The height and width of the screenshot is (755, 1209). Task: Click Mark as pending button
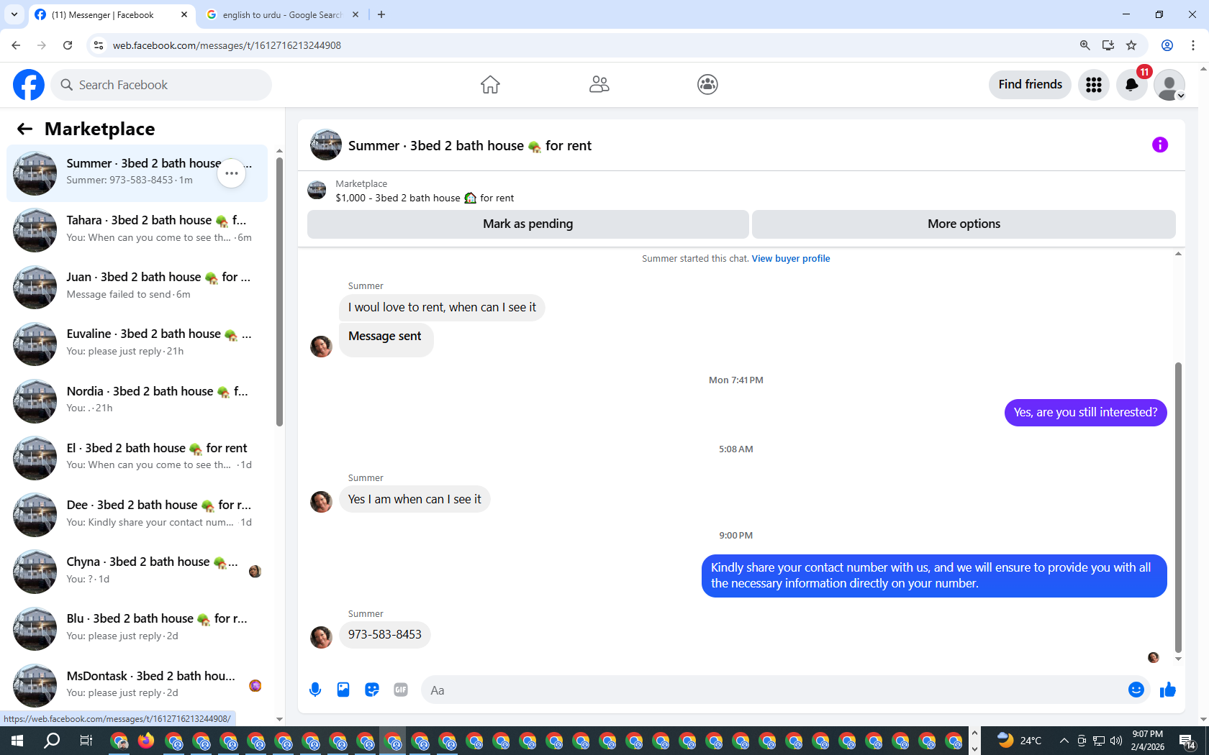tap(528, 224)
